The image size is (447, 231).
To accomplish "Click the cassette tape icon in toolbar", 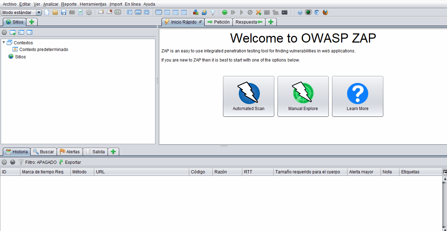I will pos(285,12).
